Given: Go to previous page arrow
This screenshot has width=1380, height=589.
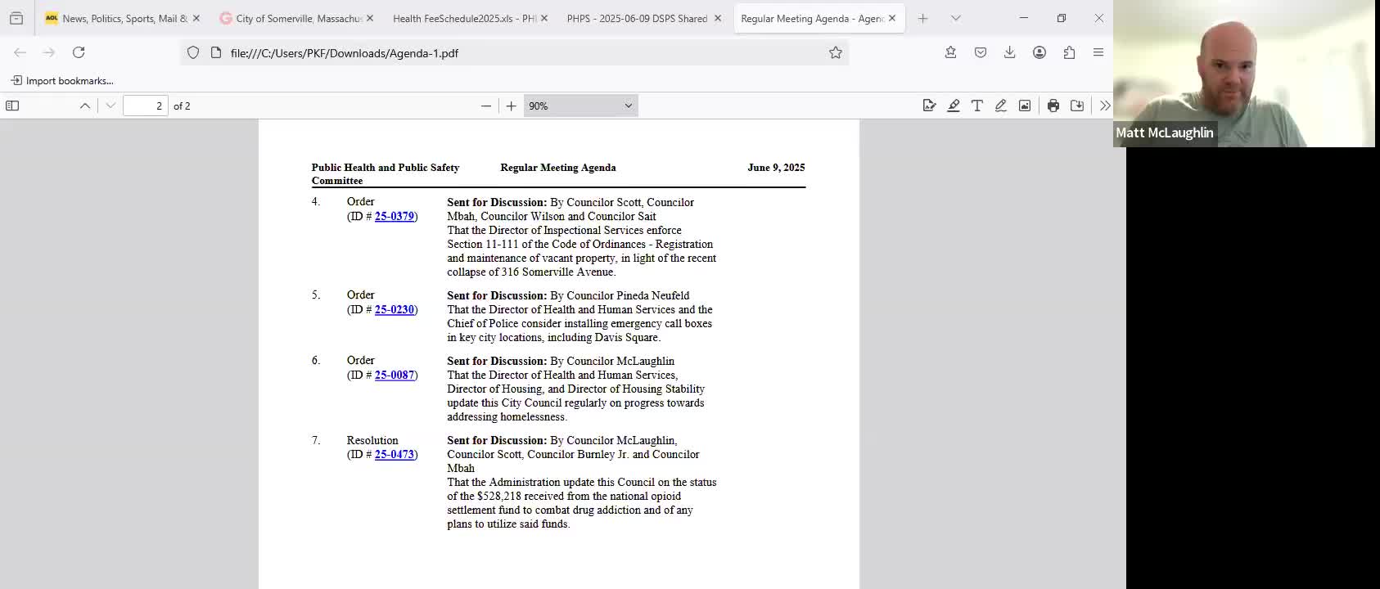Looking at the screenshot, I should [85, 106].
